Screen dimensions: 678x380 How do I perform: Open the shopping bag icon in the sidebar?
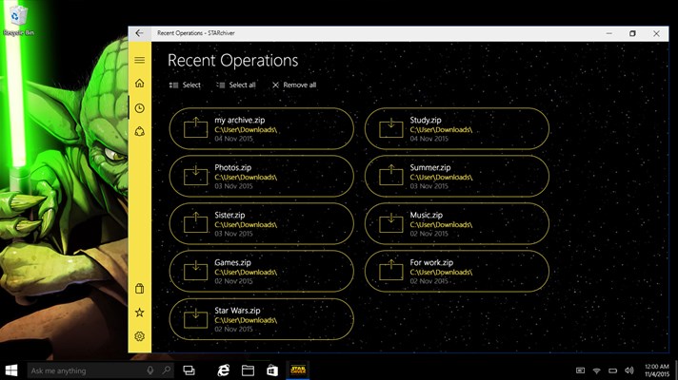pos(139,288)
